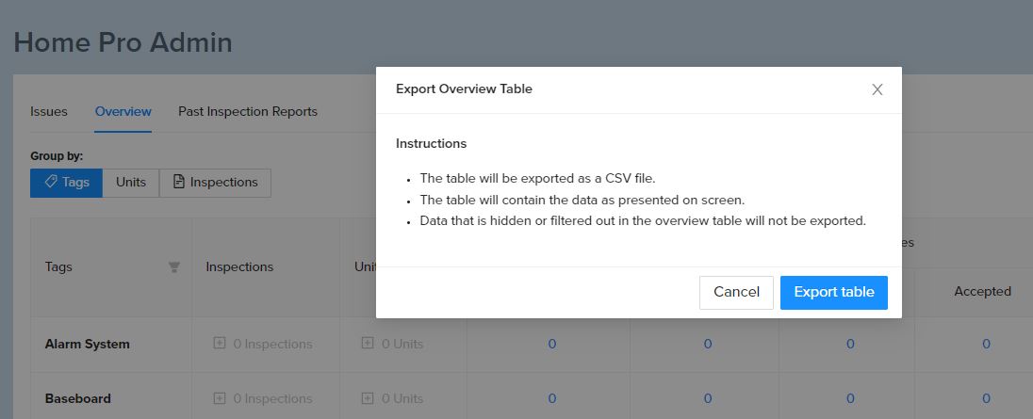This screenshot has height=419, width=1033.
Task: Expand the Baseboard inspections plus icon
Action: (220, 398)
